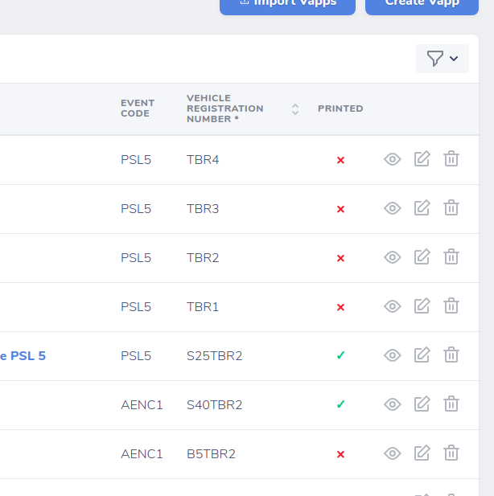This screenshot has width=494, height=496.
Task: Delete the B5TBR2 vapp
Action: (451, 453)
